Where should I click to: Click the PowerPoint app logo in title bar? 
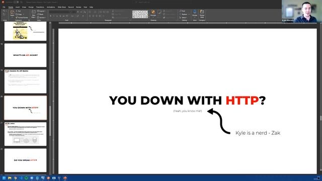[3, 2]
